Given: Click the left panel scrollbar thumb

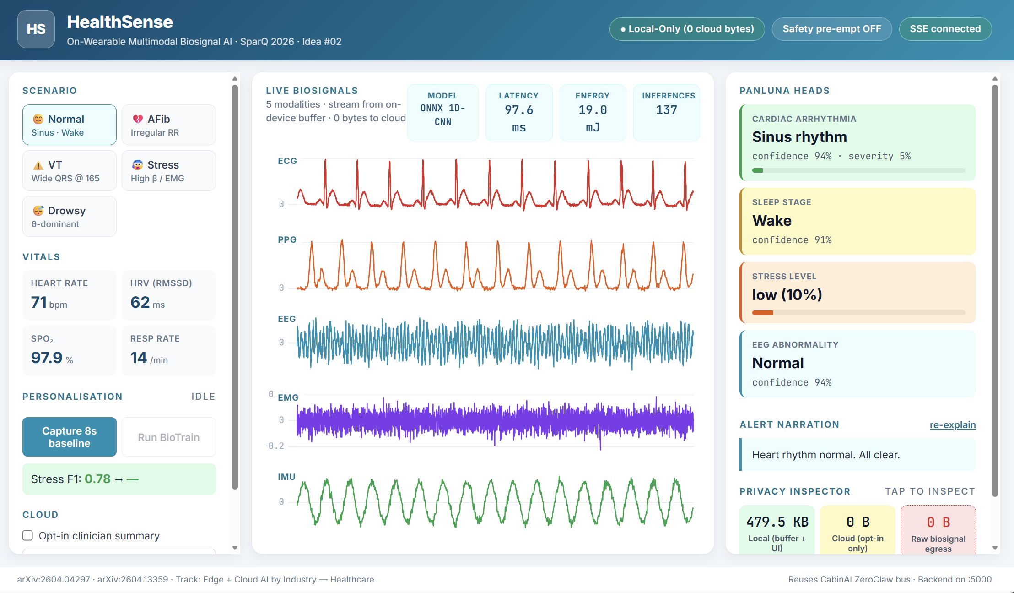Looking at the screenshot, I should pos(235,287).
